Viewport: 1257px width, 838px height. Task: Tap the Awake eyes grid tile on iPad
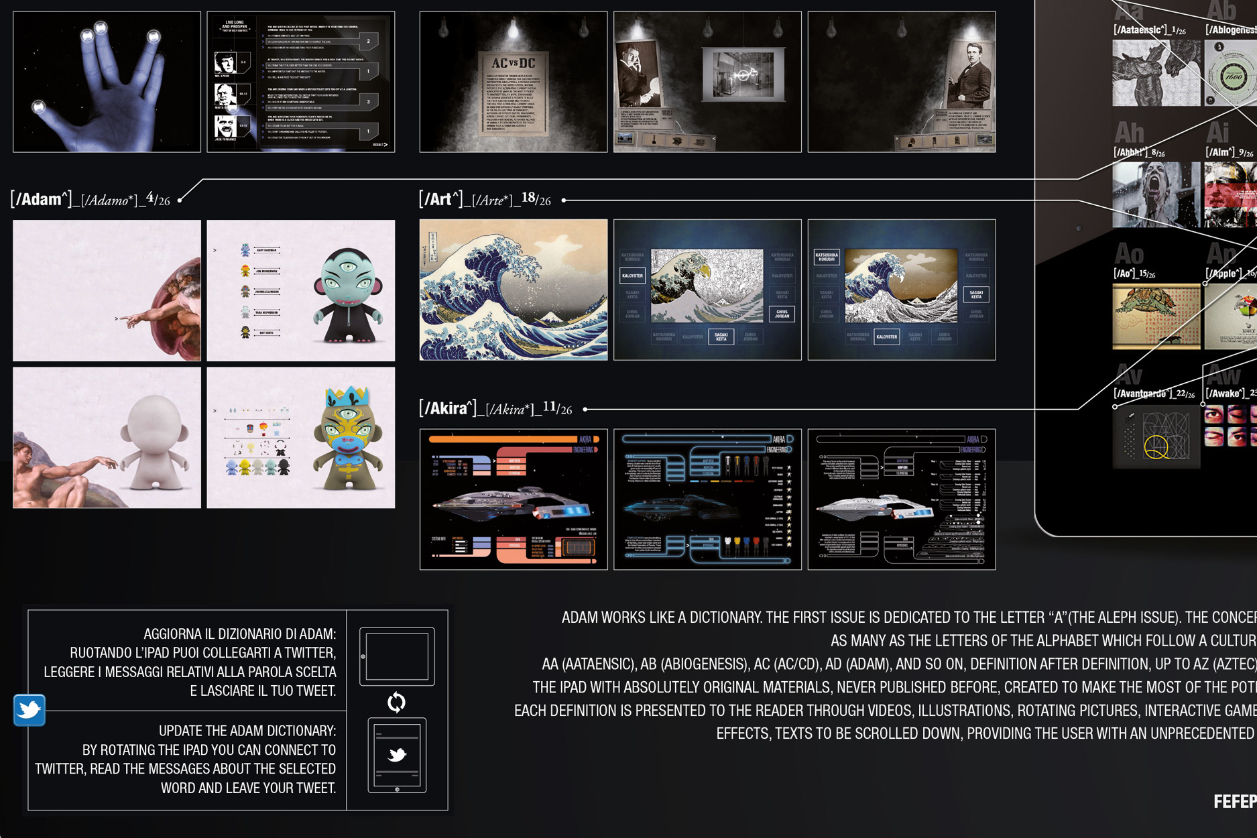click(x=1231, y=426)
